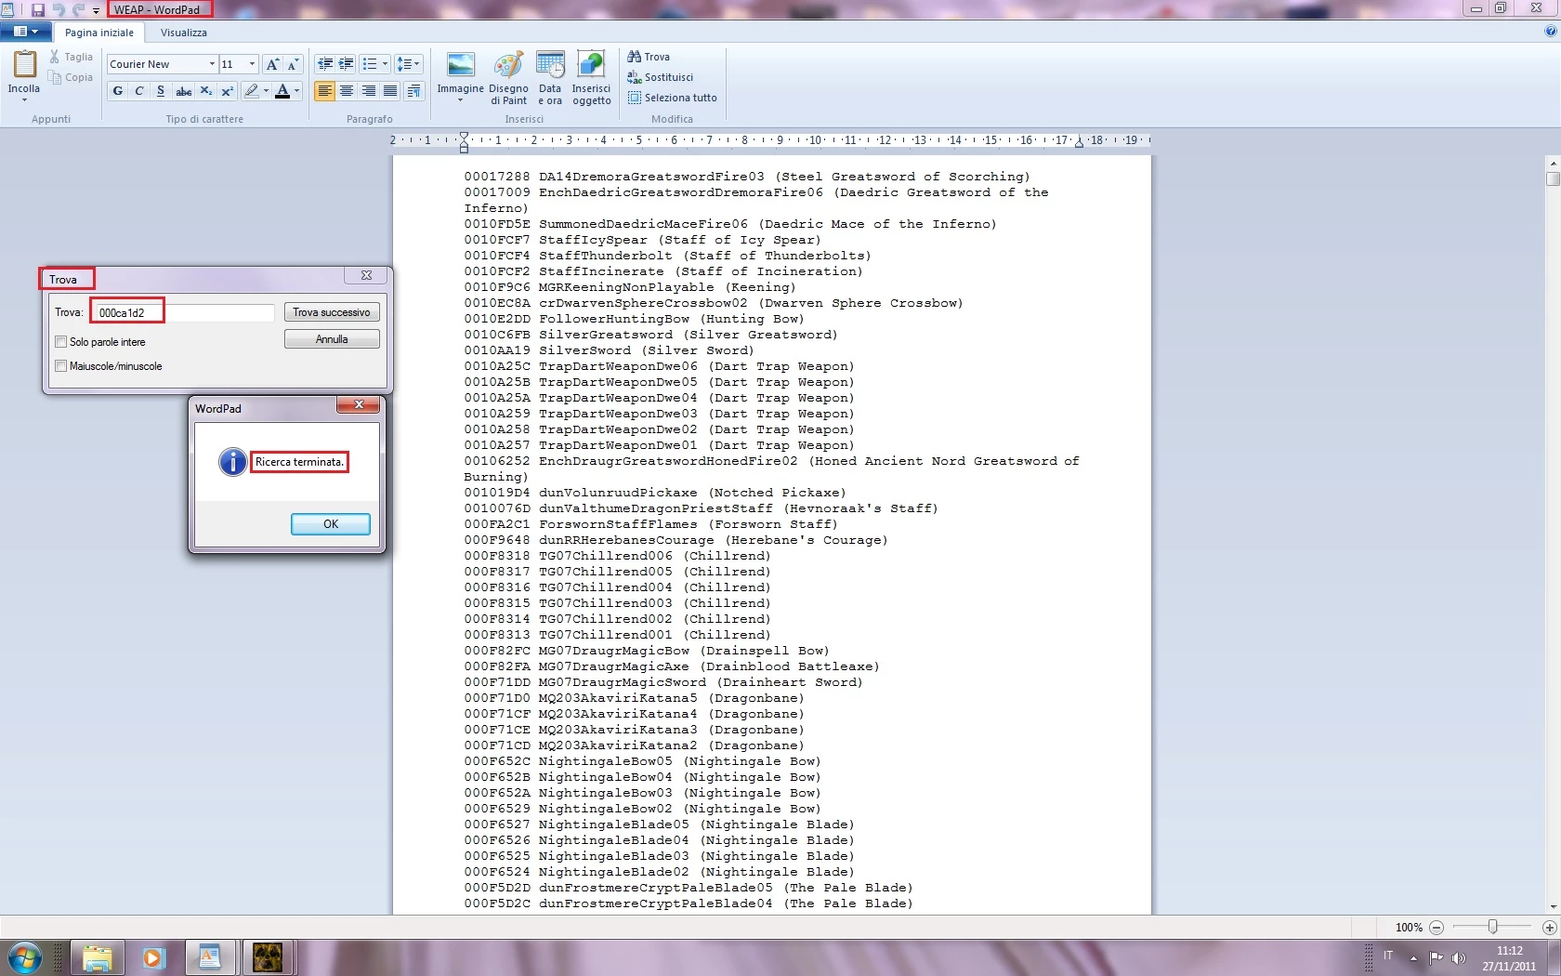1561x976 pixels.
Task: Enable Maiuscole/minuscole checkbox
Action: pyautogui.click(x=61, y=366)
